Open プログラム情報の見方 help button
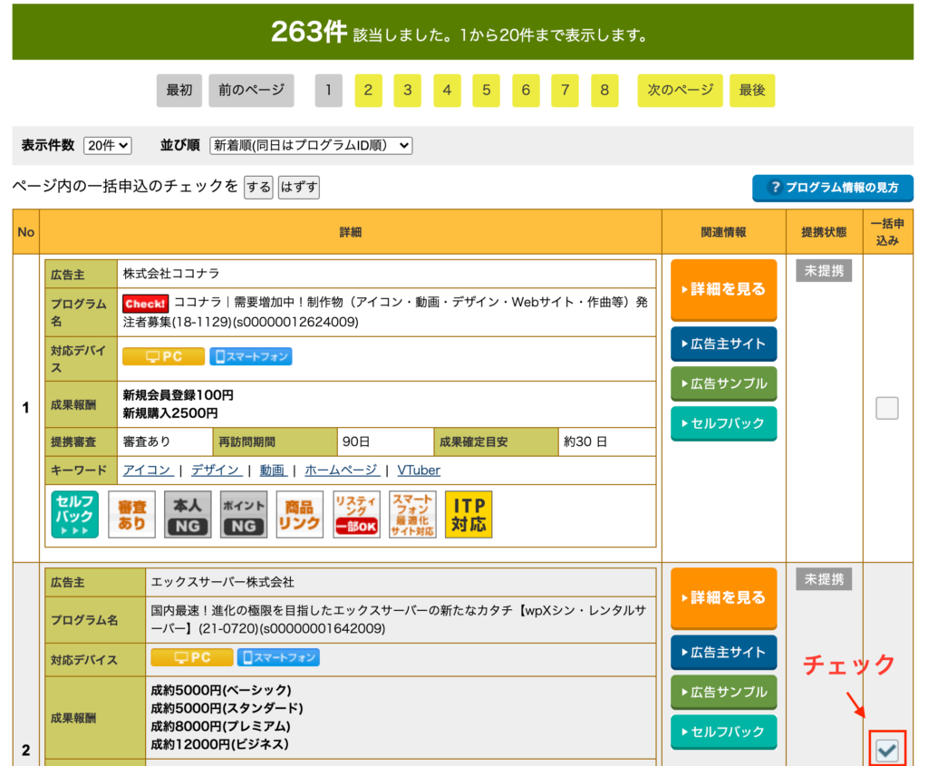The image size is (928, 766). [x=832, y=188]
